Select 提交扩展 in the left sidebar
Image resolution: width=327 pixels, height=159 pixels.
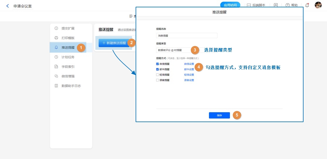pyautogui.click(x=68, y=28)
